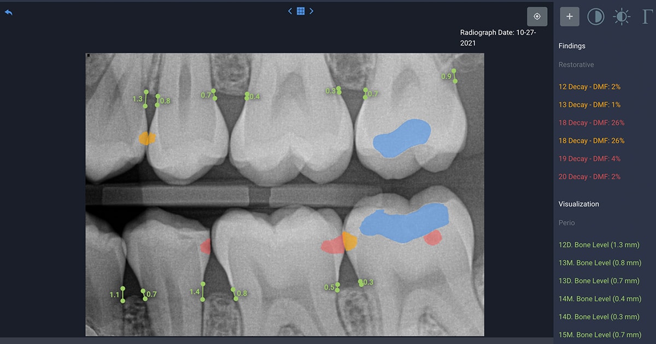The width and height of the screenshot is (656, 344).
Task: Click the orange decay overlay on upper premolar
Action: pyautogui.click(x=147, y=138)
